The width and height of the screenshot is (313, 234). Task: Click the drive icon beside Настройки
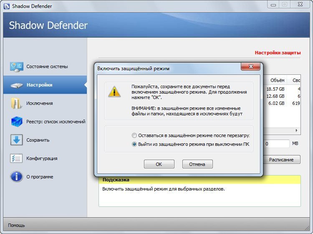click(17, 85)
